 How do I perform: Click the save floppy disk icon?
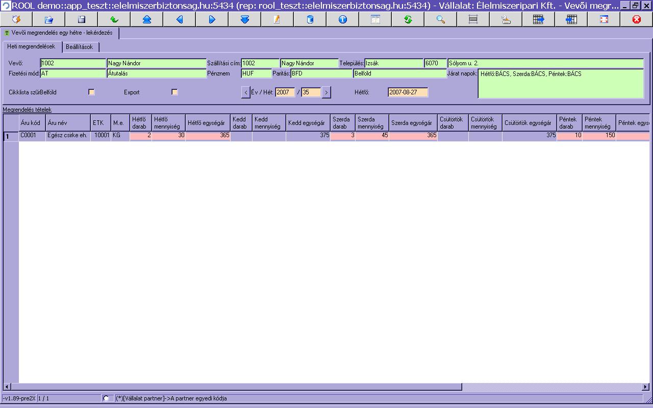[82, 19]
